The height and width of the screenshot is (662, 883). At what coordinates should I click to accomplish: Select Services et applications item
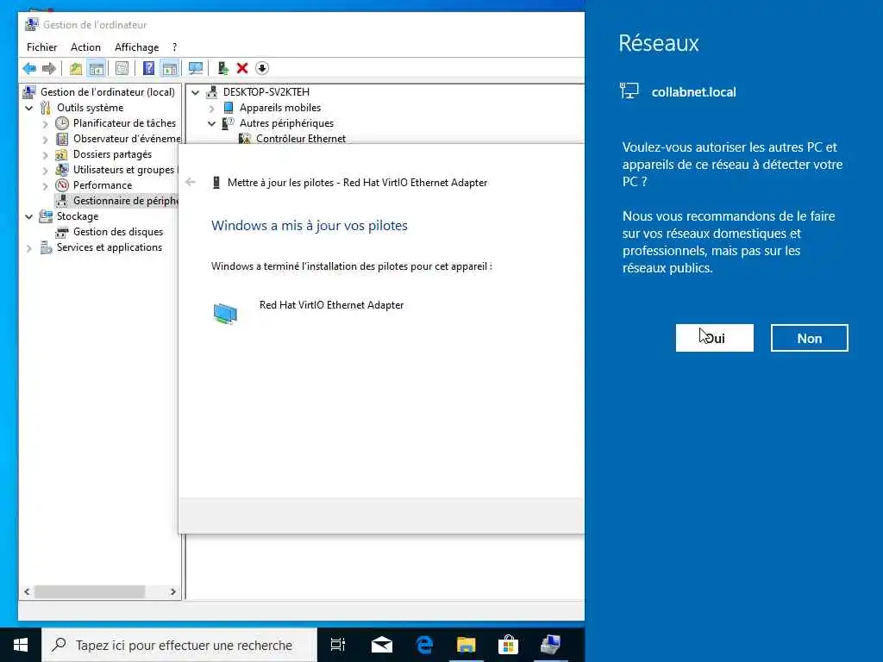click(110, 247)
